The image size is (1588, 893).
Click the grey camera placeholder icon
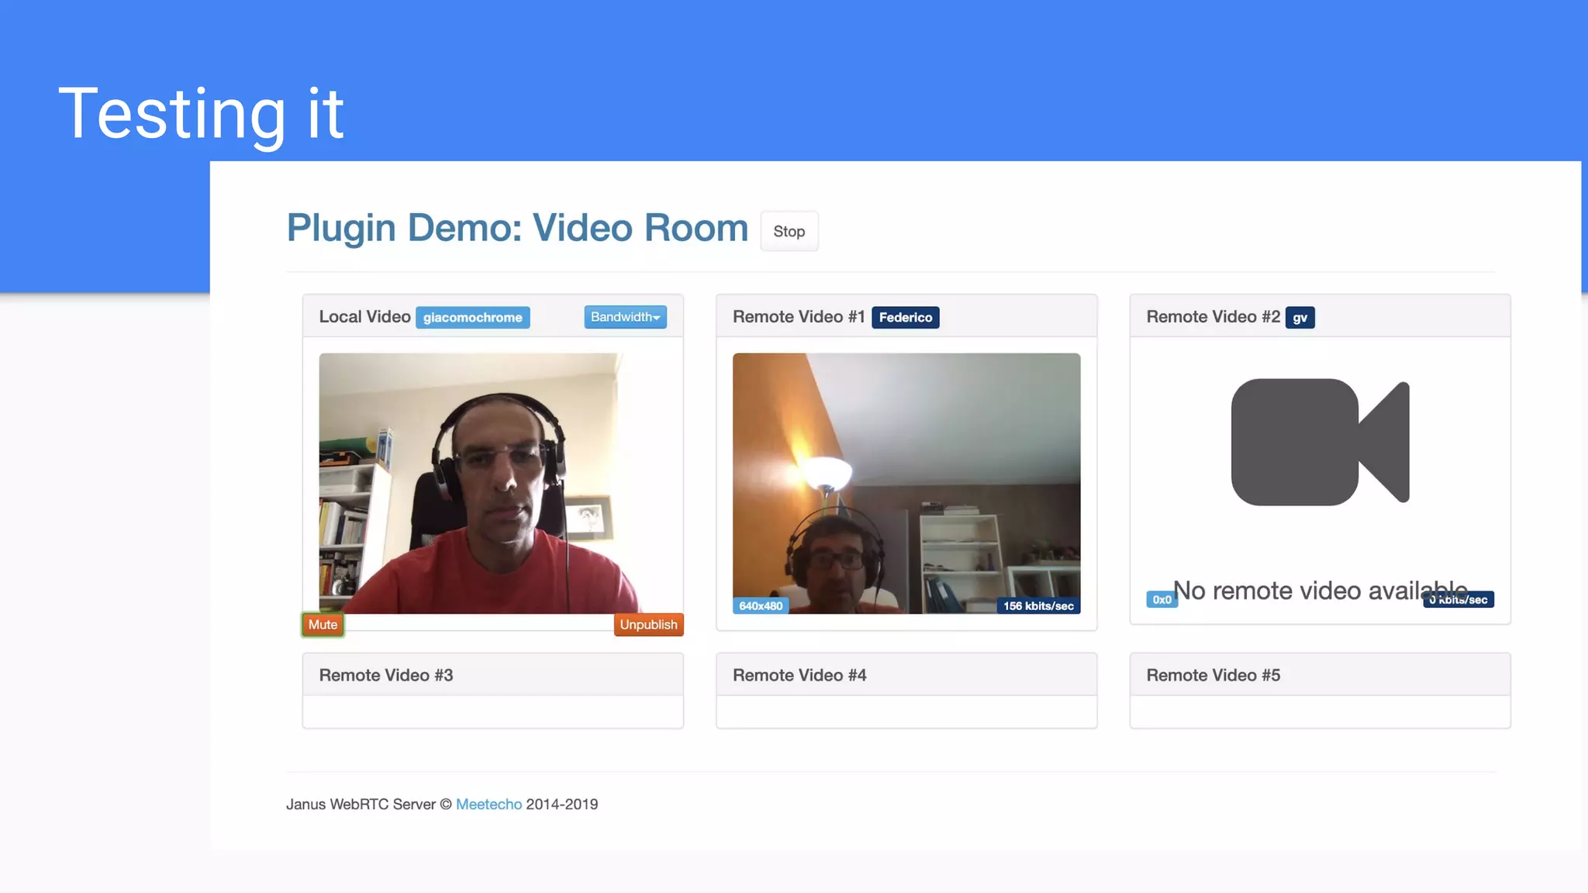tap(1320, 442)
